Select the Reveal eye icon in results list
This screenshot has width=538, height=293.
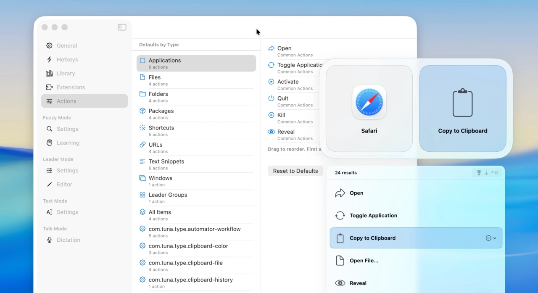coord(340,282)
